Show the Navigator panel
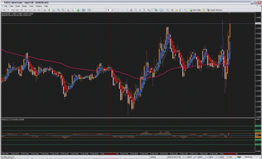 coord(176,10)
